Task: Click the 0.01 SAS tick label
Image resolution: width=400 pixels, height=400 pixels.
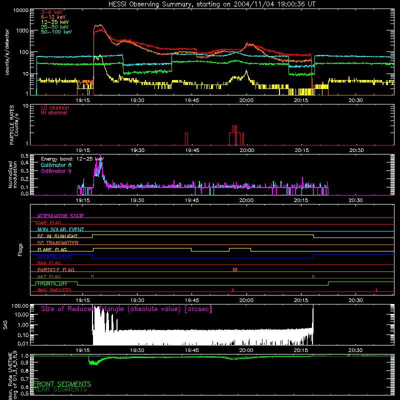Action: [23, 343]
